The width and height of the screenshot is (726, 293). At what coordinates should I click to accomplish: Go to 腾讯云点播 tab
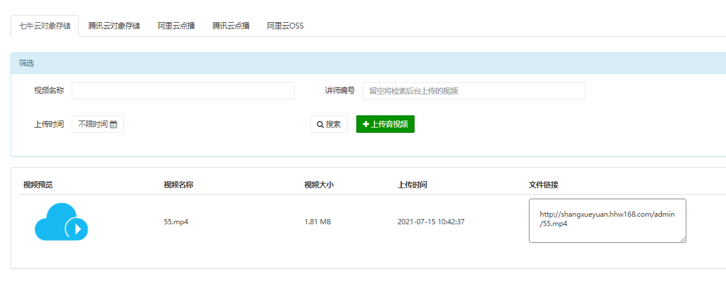(x=231, y=26)
